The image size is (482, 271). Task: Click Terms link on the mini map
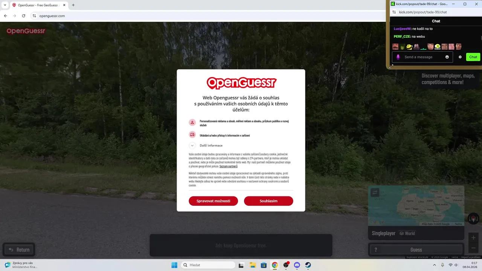(458, 224)
